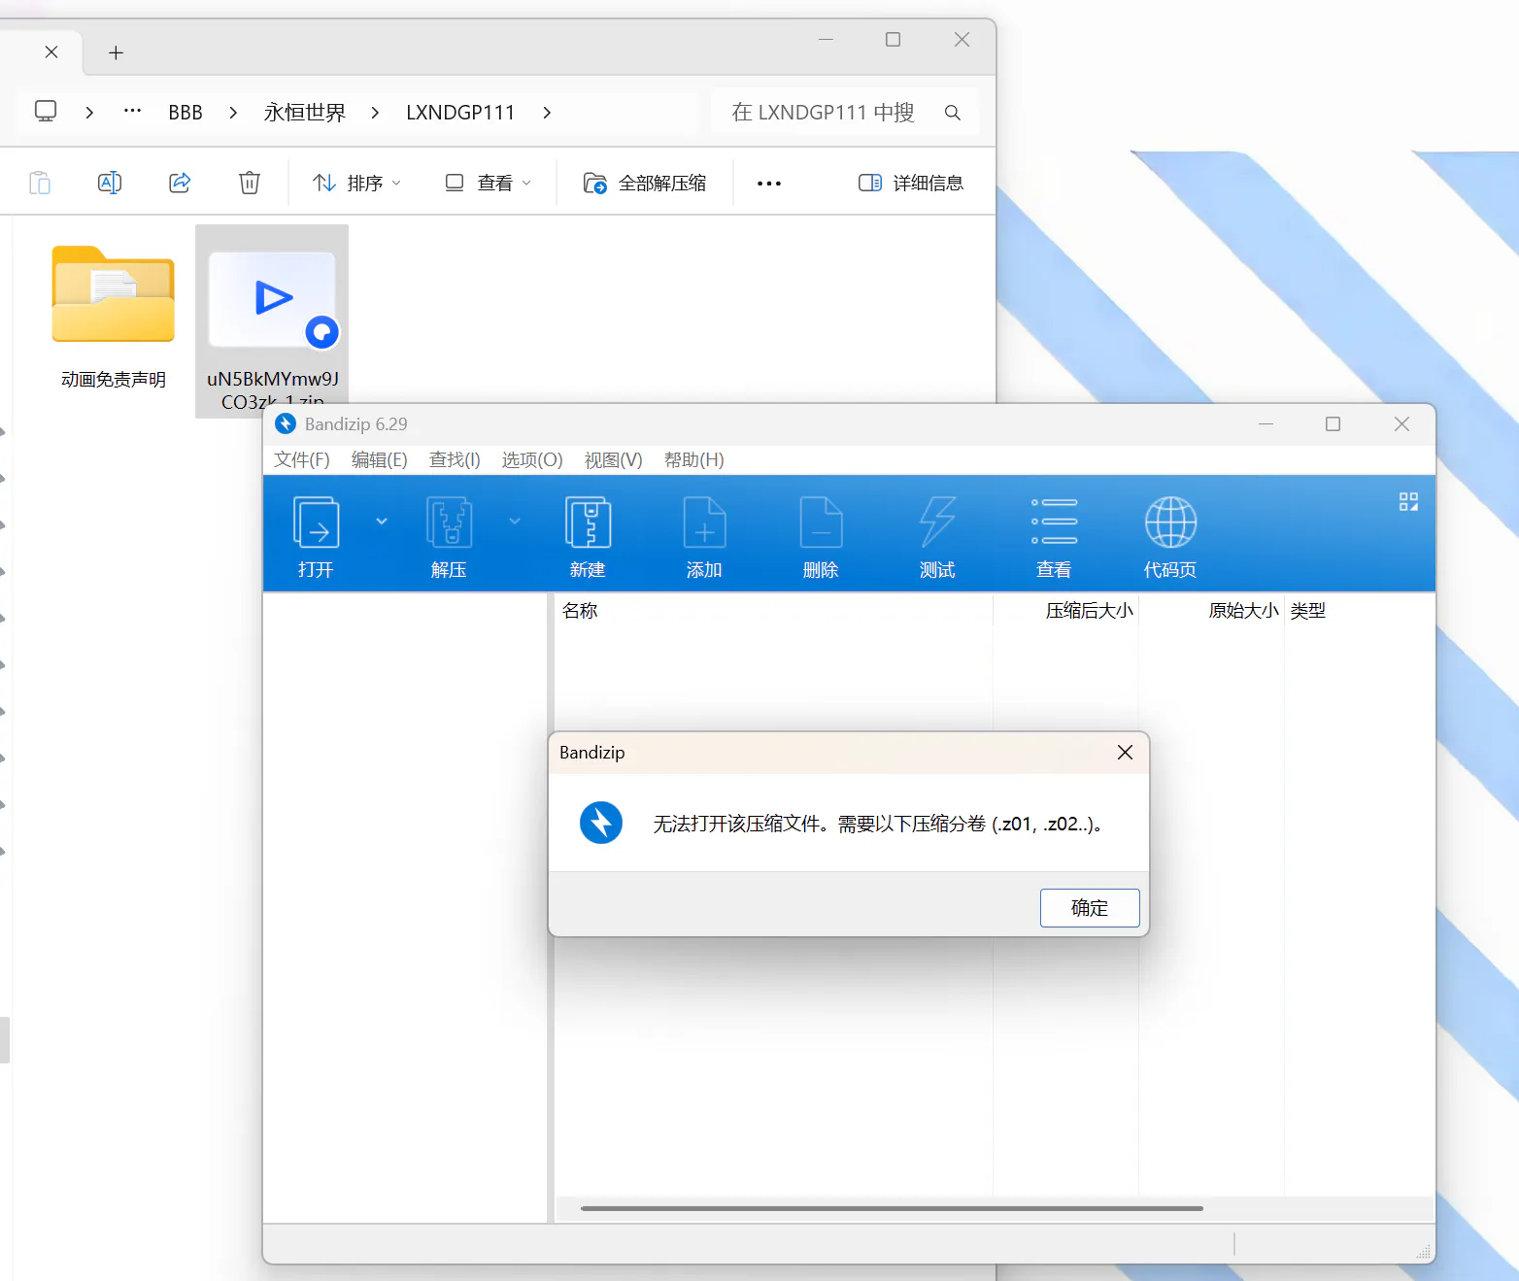Open the 查看 view dropdown in Explorer
Image resolution: width=1519 pixels, height=1281 pixels.
[x=489, y=183]
